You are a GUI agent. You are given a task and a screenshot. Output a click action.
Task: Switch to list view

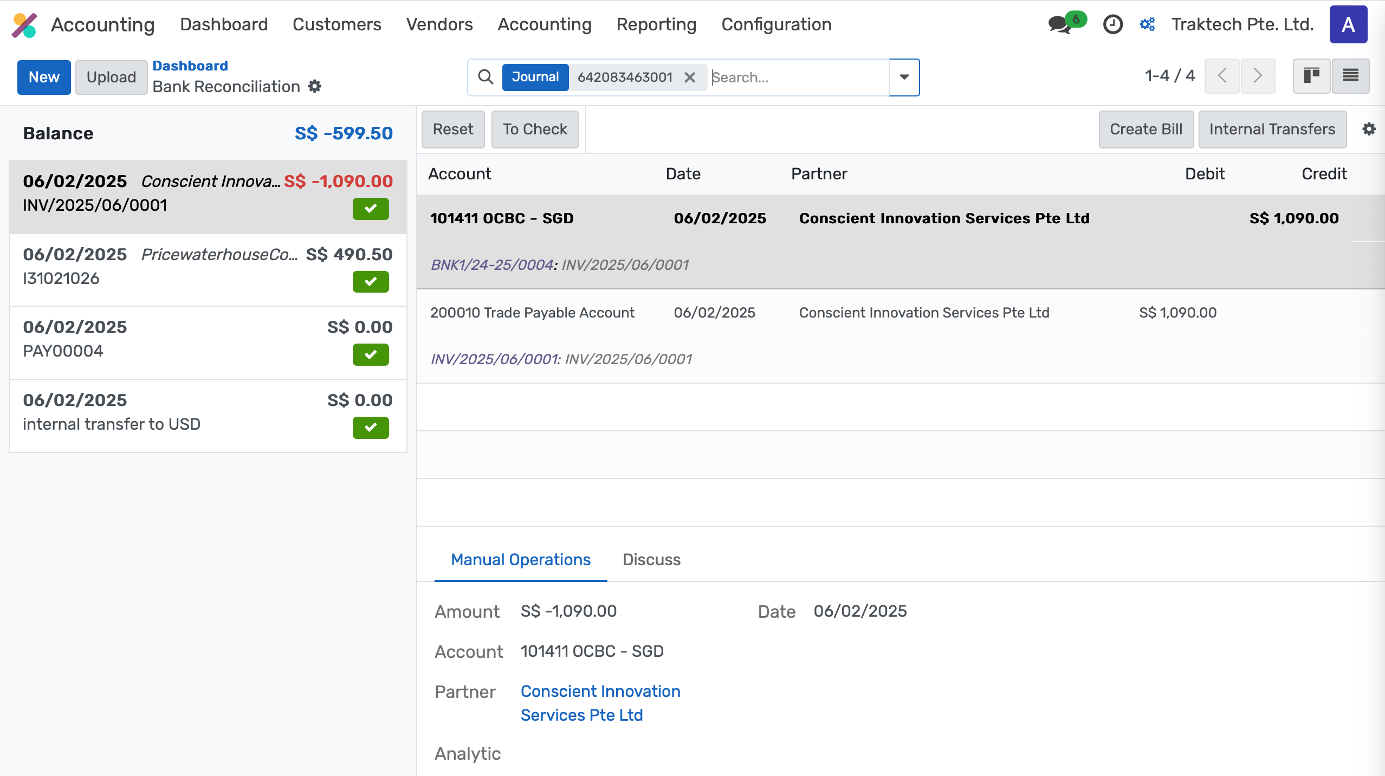click(x=1350, y=76)
